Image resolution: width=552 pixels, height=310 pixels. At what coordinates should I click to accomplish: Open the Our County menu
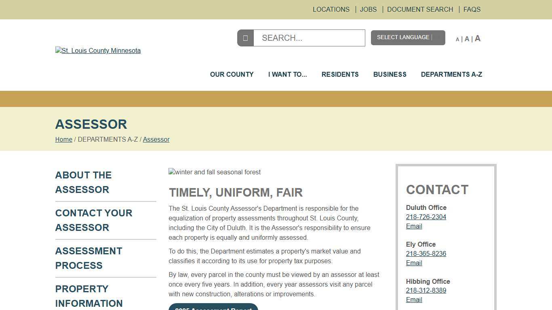coord(232,74)
